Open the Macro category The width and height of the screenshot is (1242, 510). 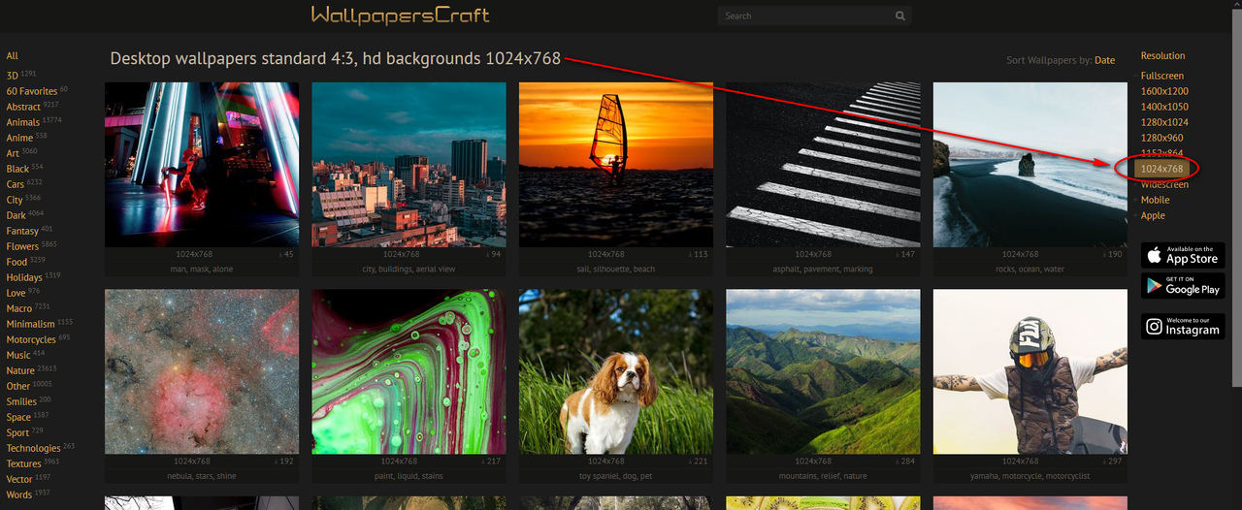[x=19, y=308]
